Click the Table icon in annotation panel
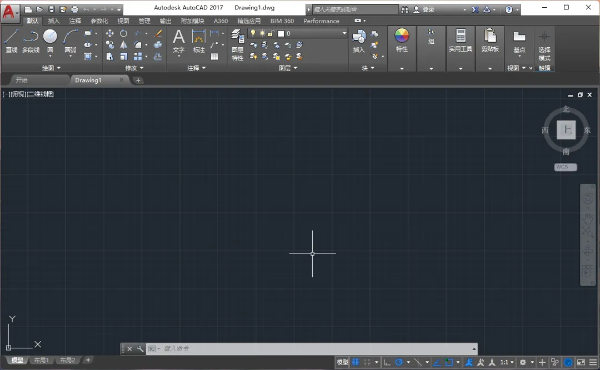The image size is (600, 370). tap(214, 57)
